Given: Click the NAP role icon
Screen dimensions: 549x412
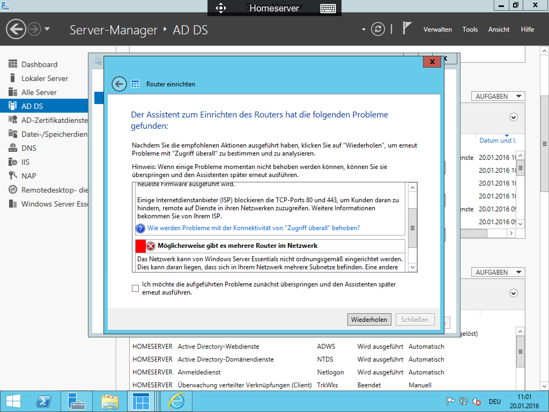Looking at the screenshot, I should [13, 175].
